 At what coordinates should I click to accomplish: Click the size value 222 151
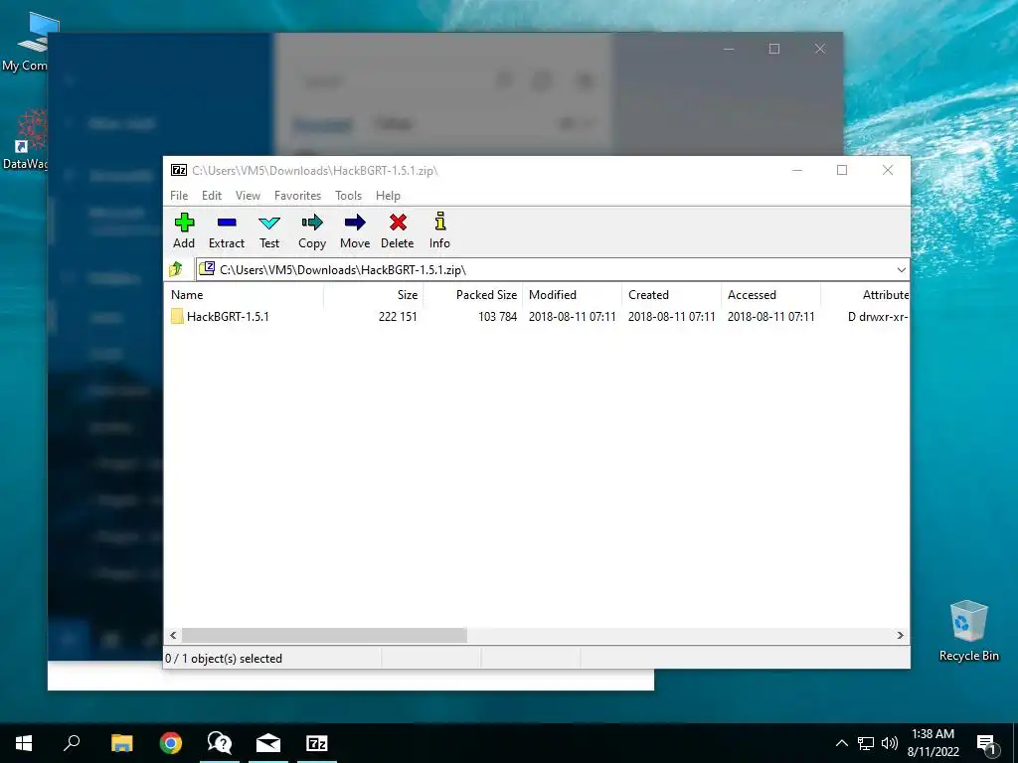[x=398, y=317]
